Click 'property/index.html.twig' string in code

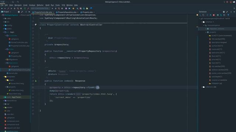[97, 94]
